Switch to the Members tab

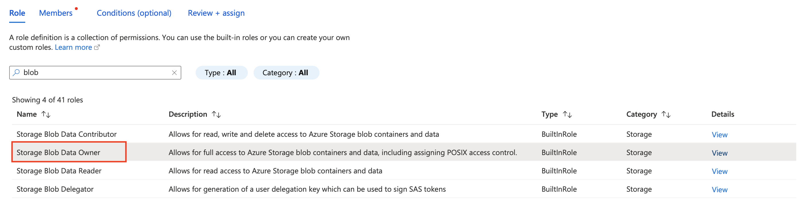click(x=56, y=13)
